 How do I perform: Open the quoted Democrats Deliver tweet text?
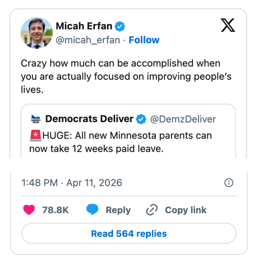pos(120,142)
